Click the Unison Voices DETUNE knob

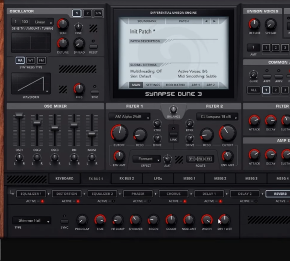tap(255, 24)
